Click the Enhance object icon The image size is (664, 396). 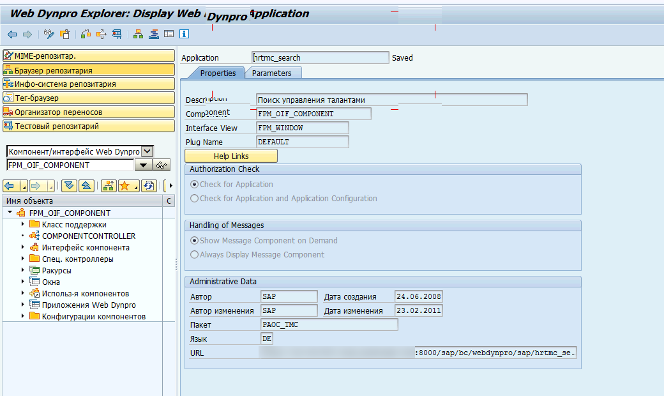(86, 34)
